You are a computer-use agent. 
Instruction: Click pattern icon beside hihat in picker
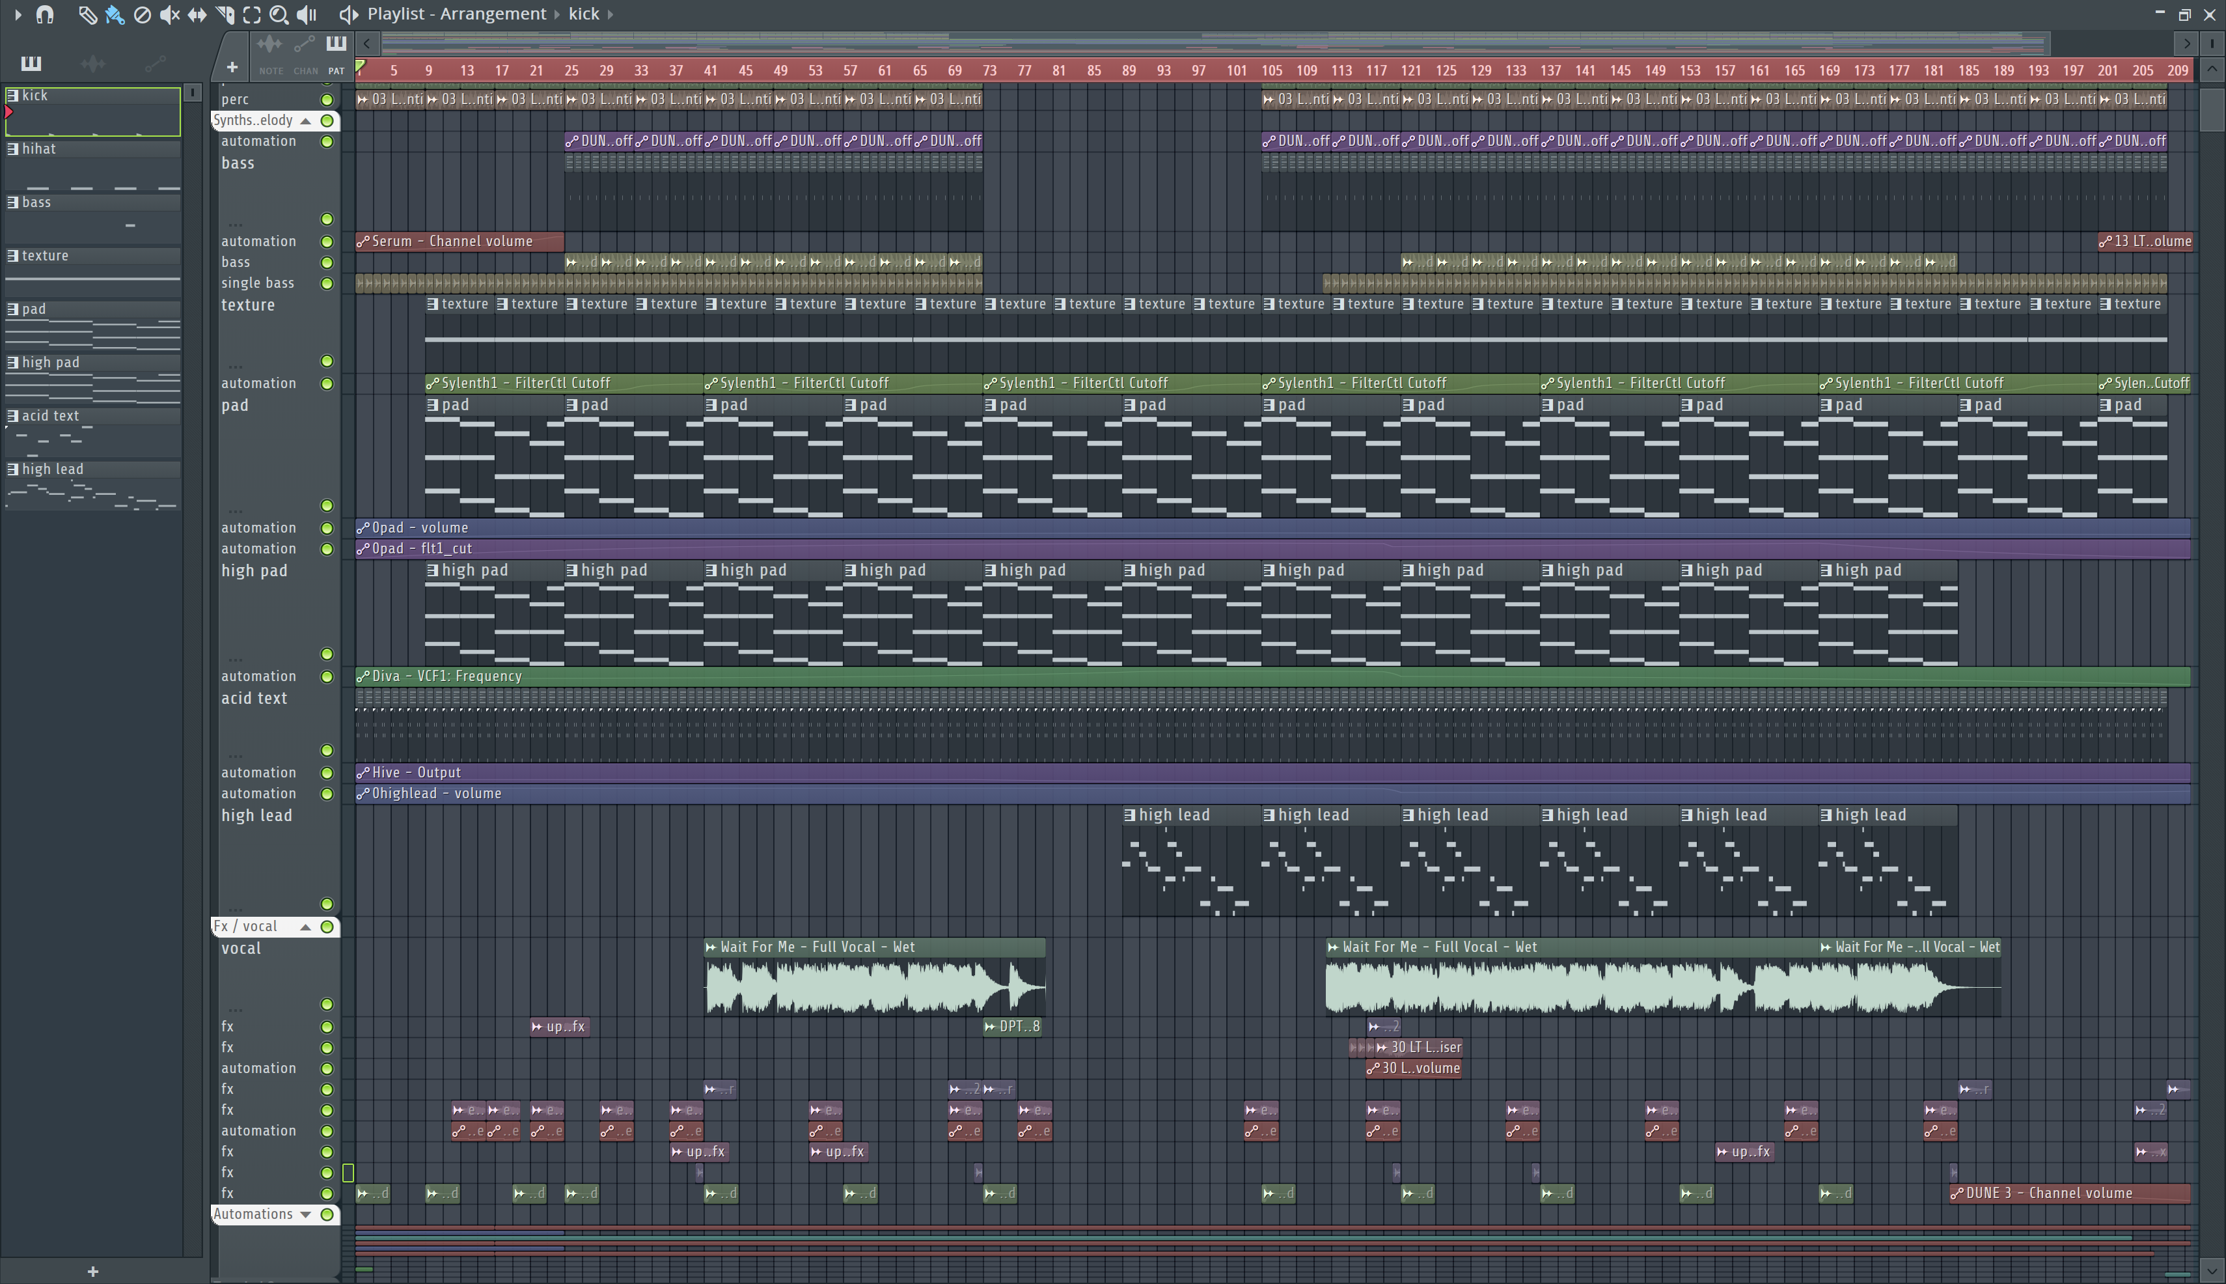pos(13,149)
